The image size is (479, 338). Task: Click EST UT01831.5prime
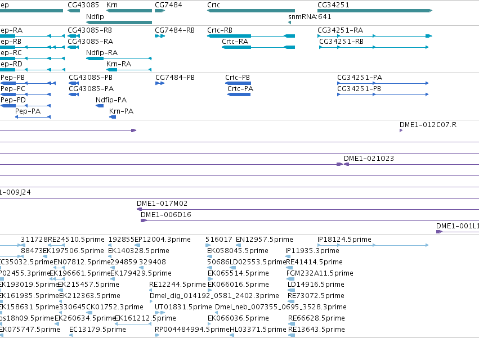click(183, 307)
